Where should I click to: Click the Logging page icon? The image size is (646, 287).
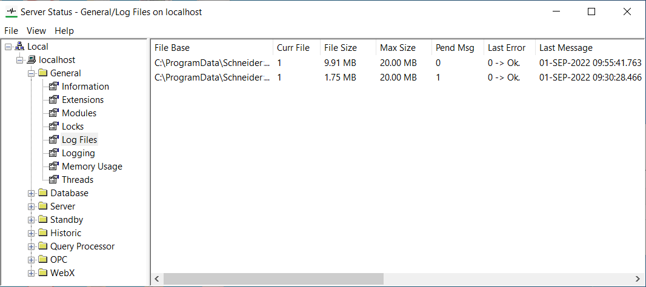pyautogui.click(x=53, y=153)
